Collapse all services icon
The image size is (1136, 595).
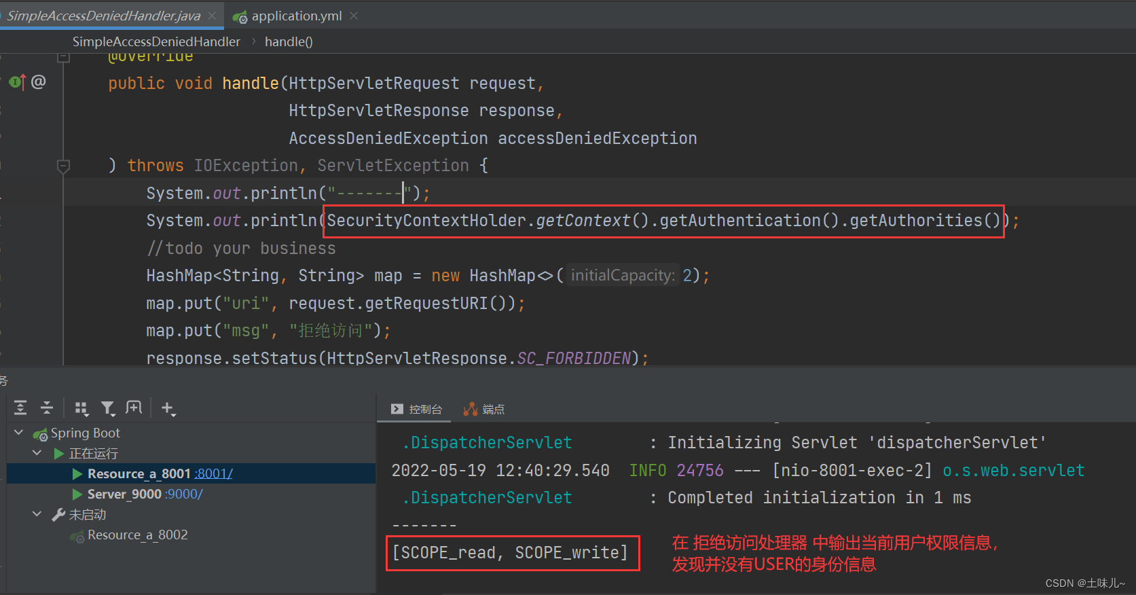(x=47, y=408)
